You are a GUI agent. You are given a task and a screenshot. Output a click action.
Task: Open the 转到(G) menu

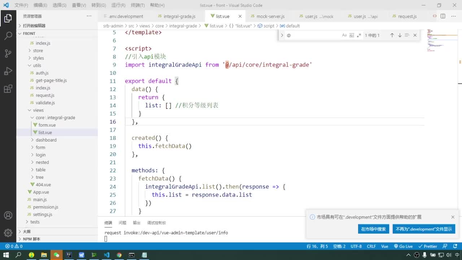pyautogui.click(x=99, y=5)
